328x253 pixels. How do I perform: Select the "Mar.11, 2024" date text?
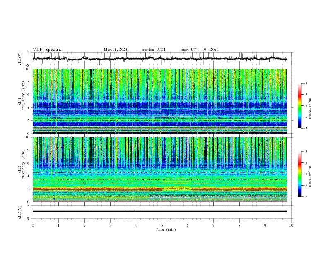tap(116, 50)
